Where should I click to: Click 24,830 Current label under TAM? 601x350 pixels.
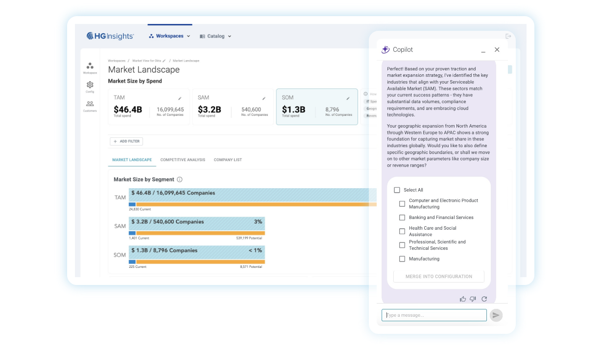pos(139,209)
